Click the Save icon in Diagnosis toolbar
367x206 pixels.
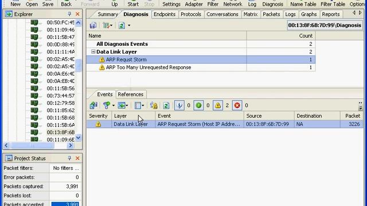click(x=93, y=25)
